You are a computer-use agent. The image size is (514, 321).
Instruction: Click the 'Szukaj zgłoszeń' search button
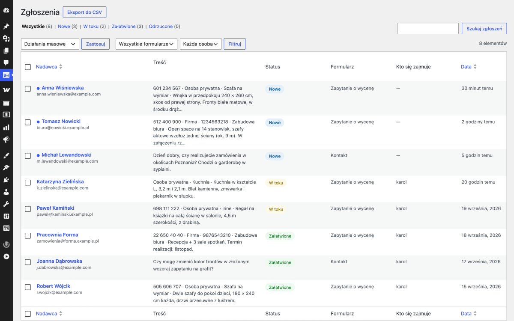click(484, 29)
